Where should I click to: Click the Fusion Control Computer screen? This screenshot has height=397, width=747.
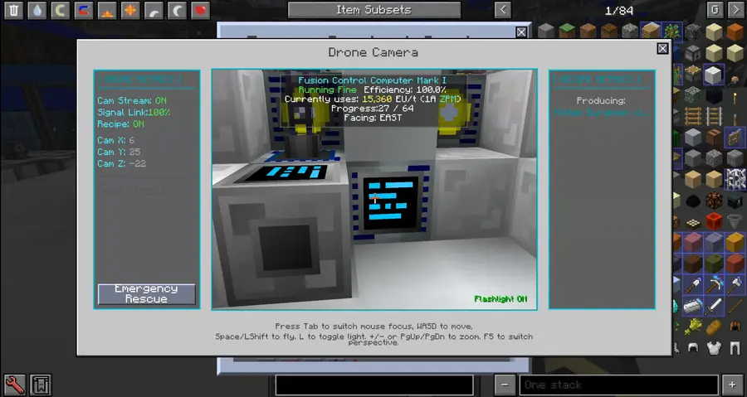[x=391, y=203]
